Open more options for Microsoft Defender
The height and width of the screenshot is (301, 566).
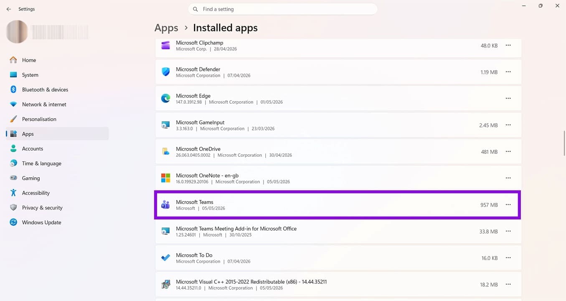click(x=508, y=72)
